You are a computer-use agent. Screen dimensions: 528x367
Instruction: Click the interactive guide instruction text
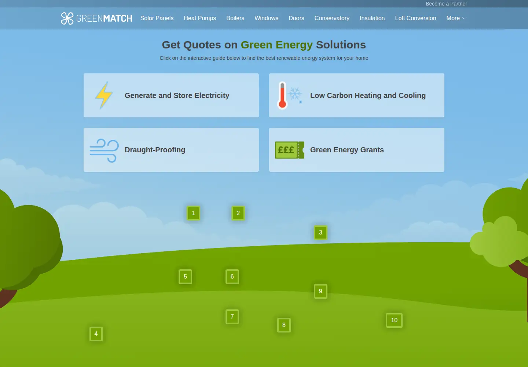[264, 58]
